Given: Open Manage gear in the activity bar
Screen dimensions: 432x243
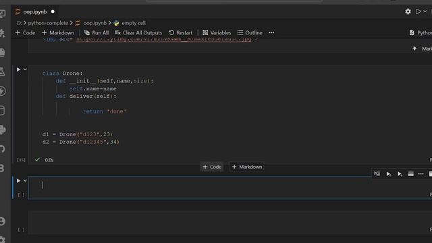Looking at the screenshot, I should [2, 239].
